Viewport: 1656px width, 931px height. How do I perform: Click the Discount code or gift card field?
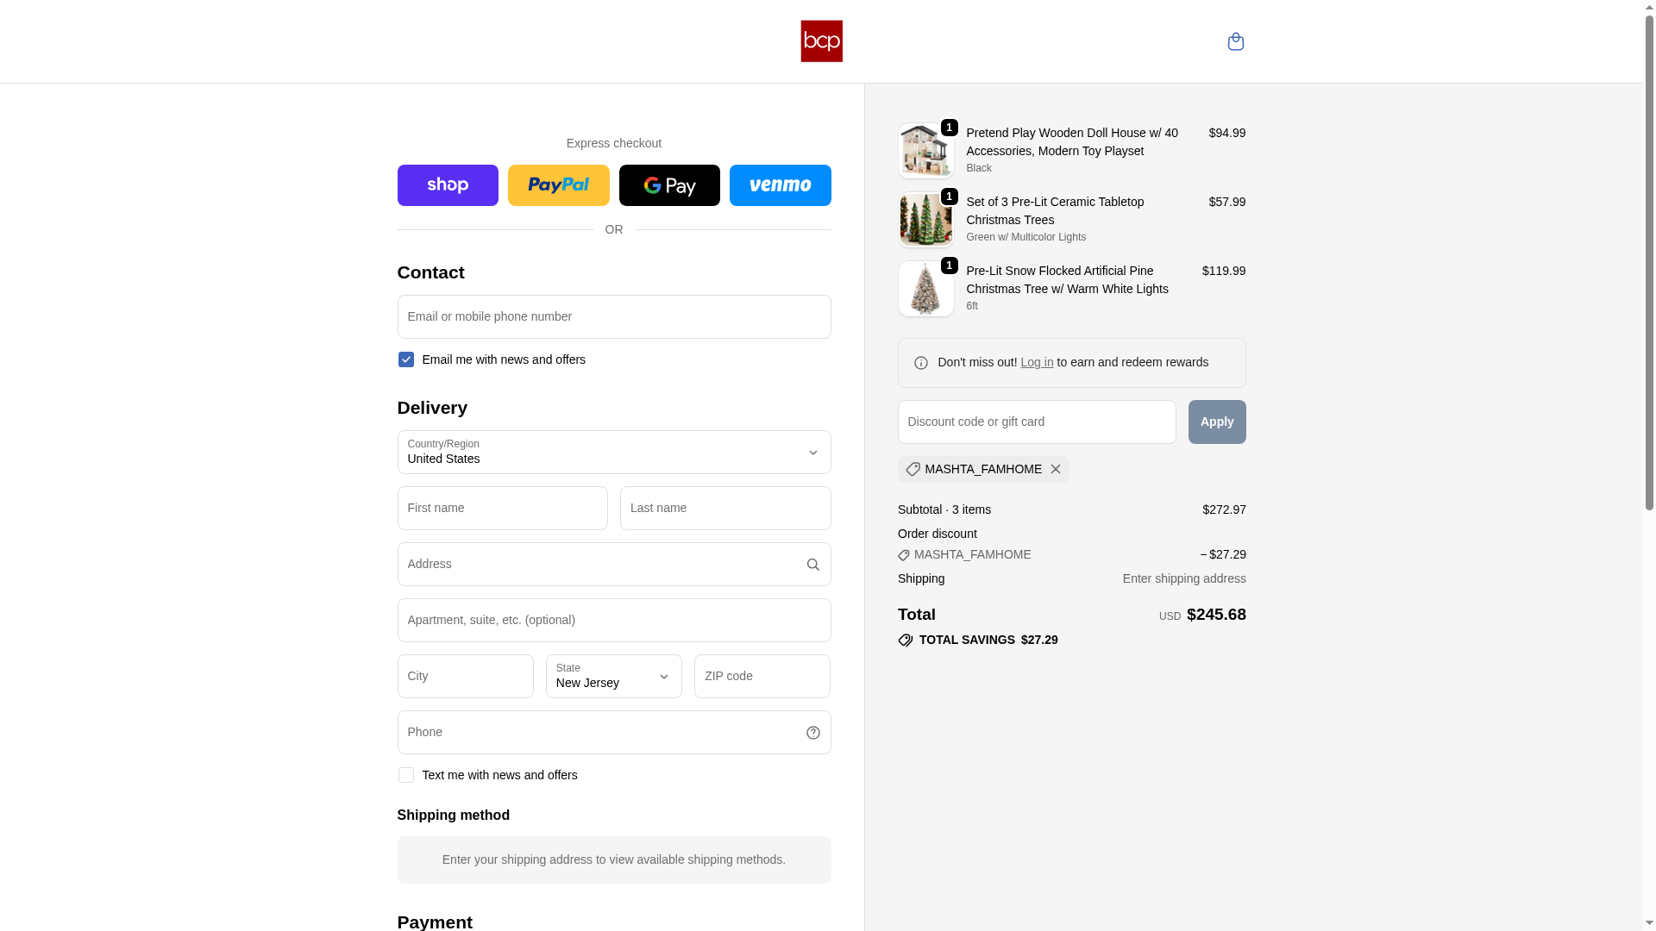point(1036,422)
